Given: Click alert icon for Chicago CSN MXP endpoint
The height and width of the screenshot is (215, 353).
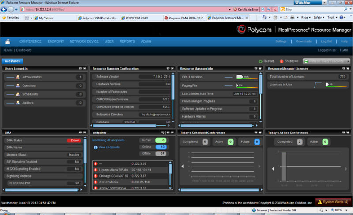Looking at the screenshot, I should click(96, 176).
